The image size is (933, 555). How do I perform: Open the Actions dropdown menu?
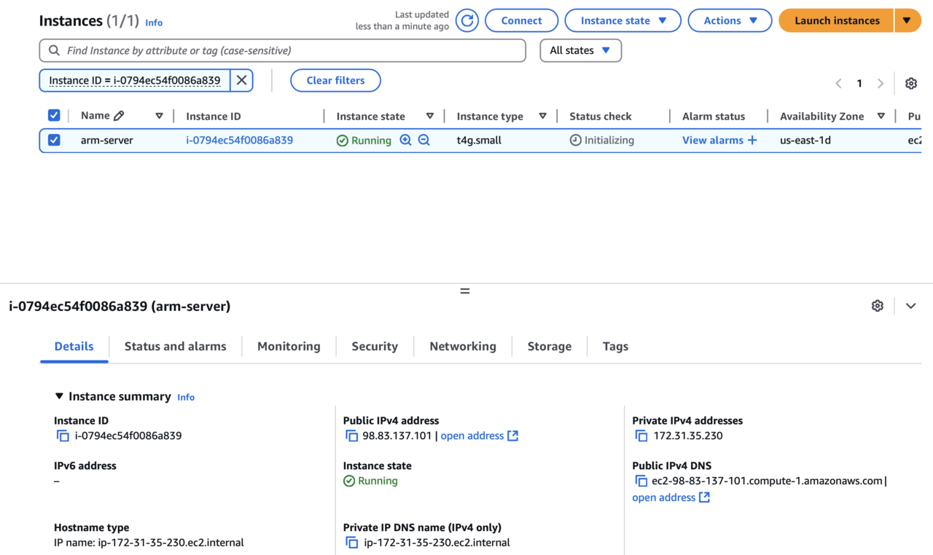[x=730, y=20]
